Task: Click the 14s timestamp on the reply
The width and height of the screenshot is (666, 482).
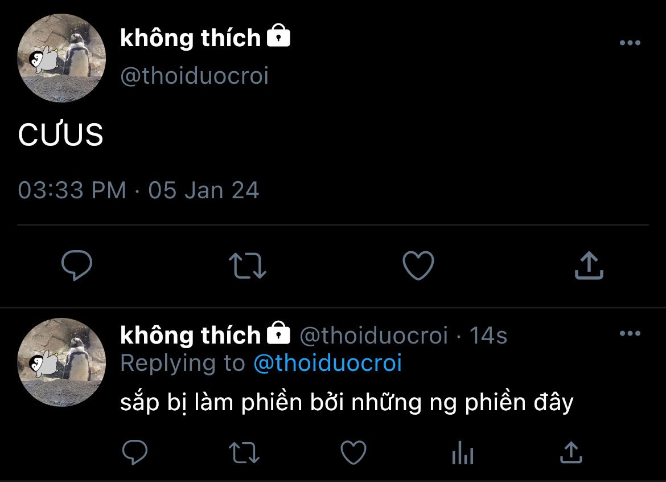Action: tap(488, 336)
